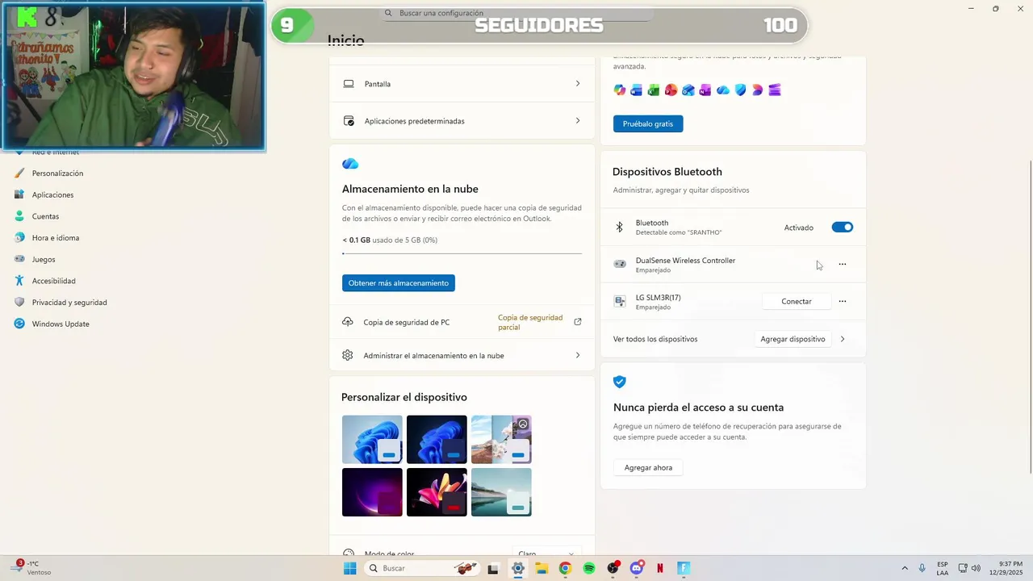Open Privacidad y seguridad in the sidebar
Image resolution: width=1033 pixels, height=581 pixels.
point(69,303)
